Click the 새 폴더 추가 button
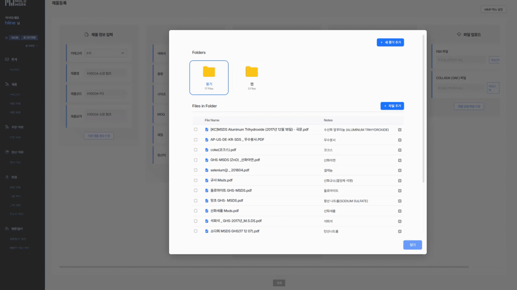 tap(390, 43)
